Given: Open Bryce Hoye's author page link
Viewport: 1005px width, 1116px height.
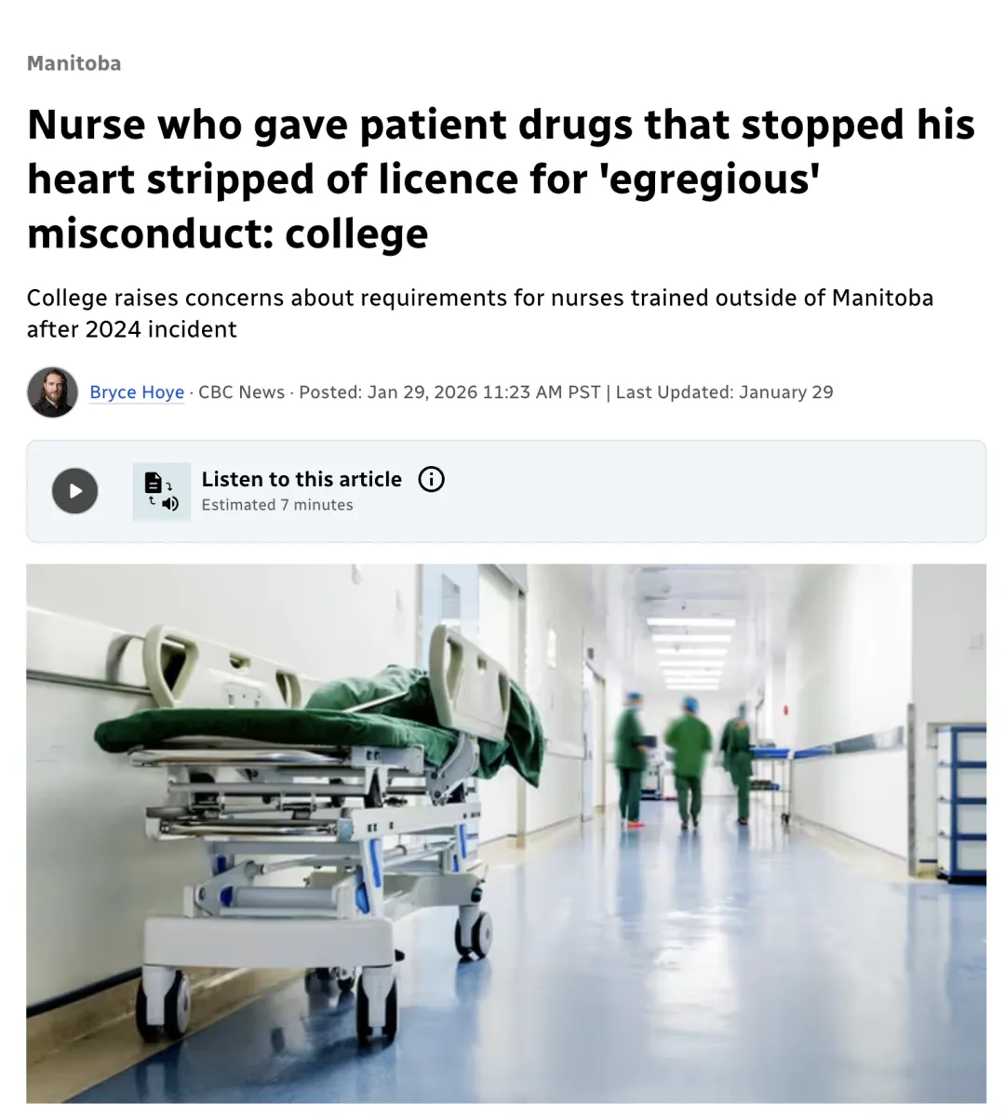Looking at the screenshot, I should 137,392.
